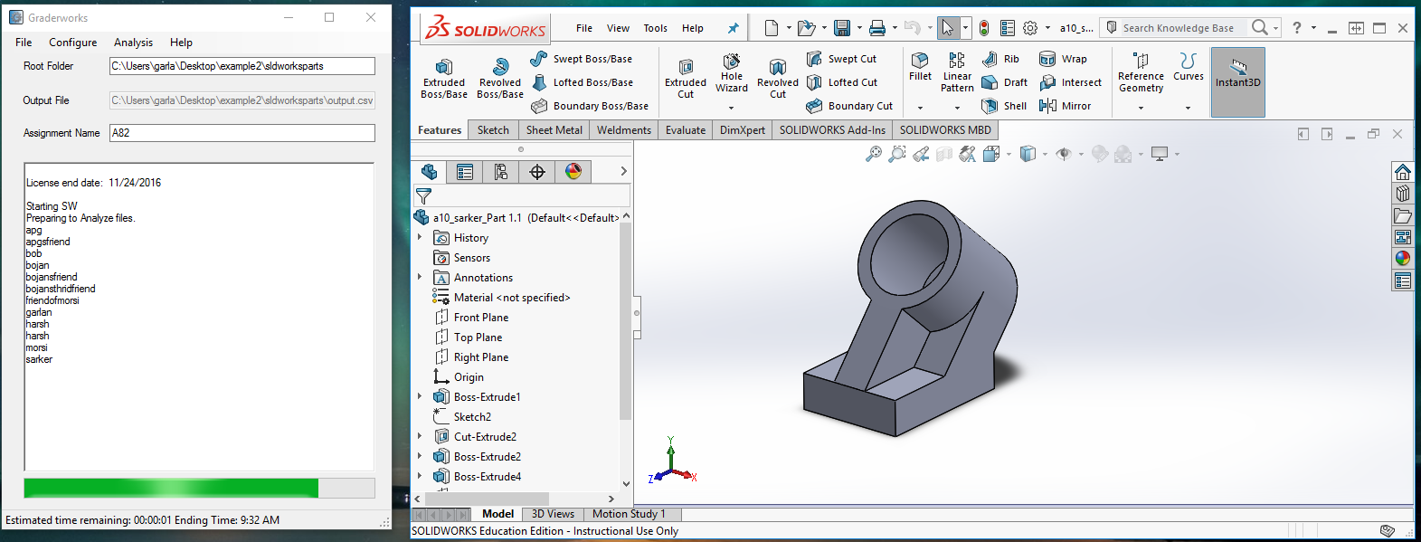Open the SolidWorks Tools menu
1421x542 pixels.
click(656, 28)
